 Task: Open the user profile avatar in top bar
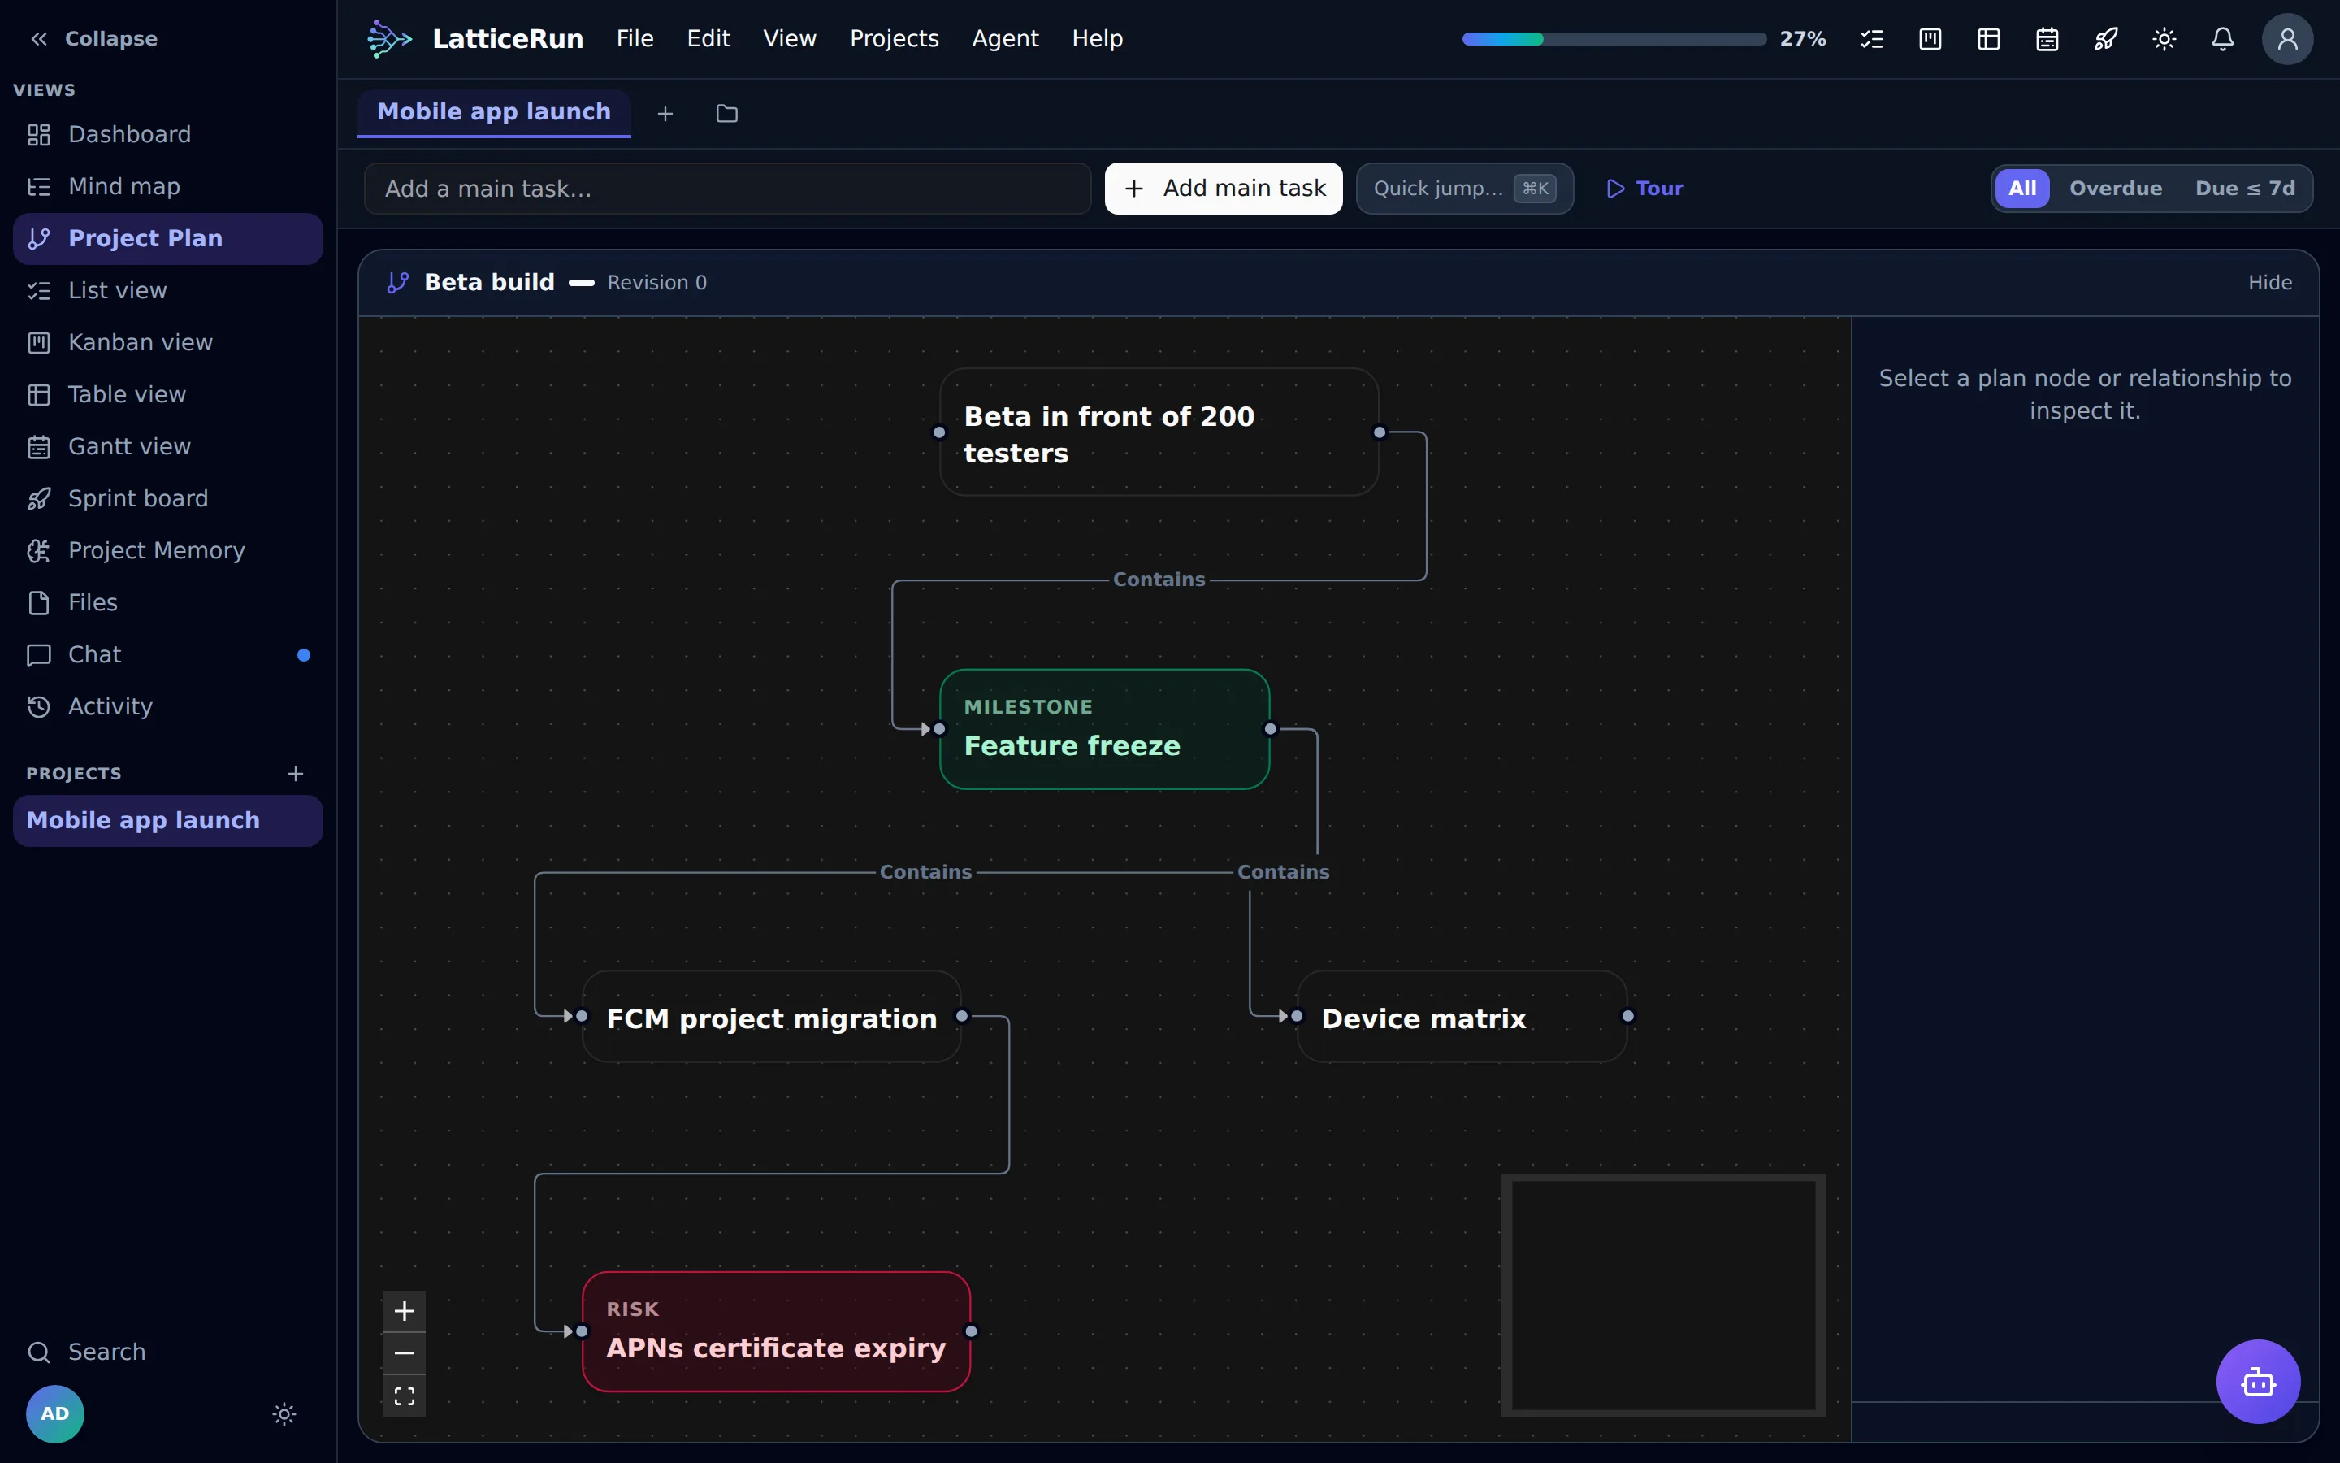pos(2287,39)
